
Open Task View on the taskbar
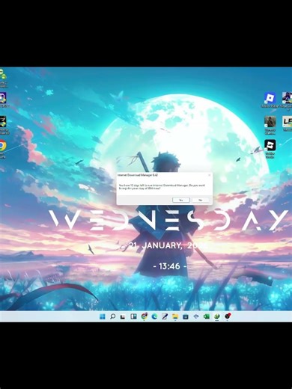point(123,316)
